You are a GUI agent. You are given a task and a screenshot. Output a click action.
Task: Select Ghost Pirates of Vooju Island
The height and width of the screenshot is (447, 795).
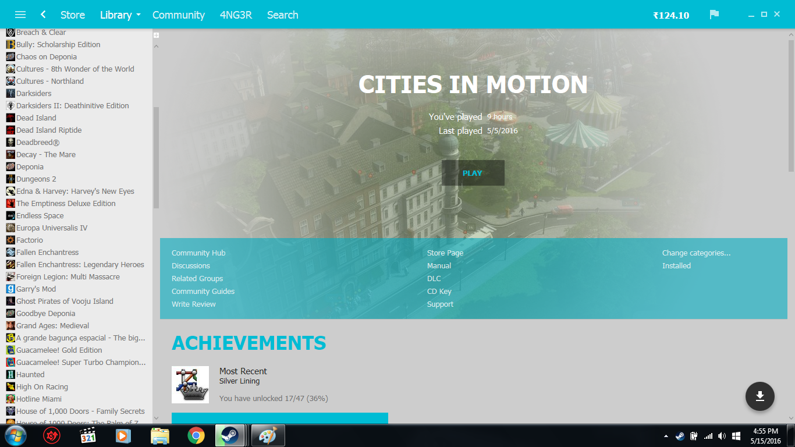click(65, 301)
